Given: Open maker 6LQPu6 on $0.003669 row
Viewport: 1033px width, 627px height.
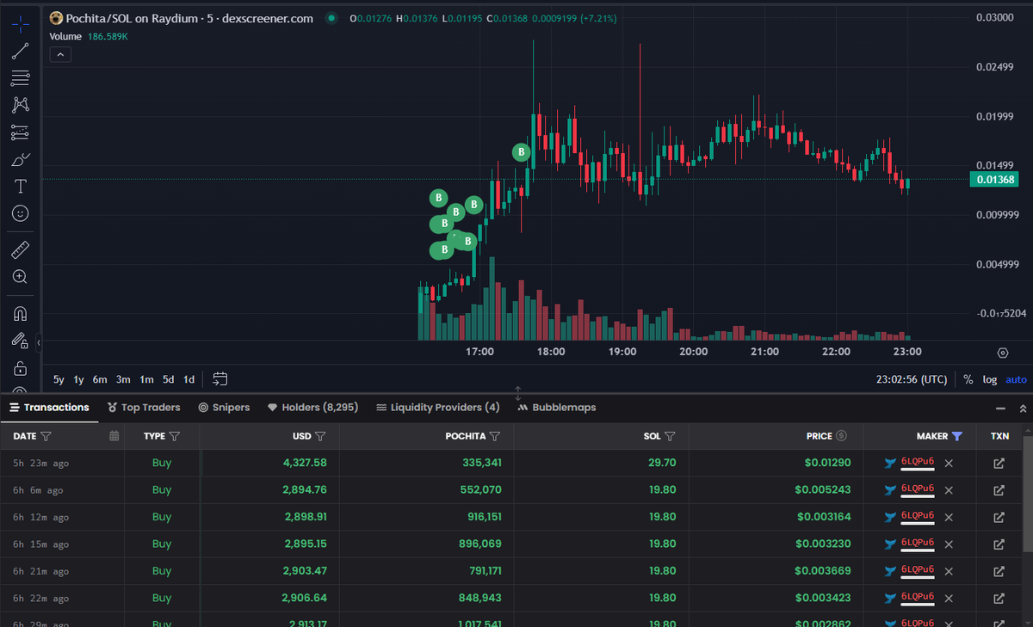Looking at the screenshot, I should 918,570.
